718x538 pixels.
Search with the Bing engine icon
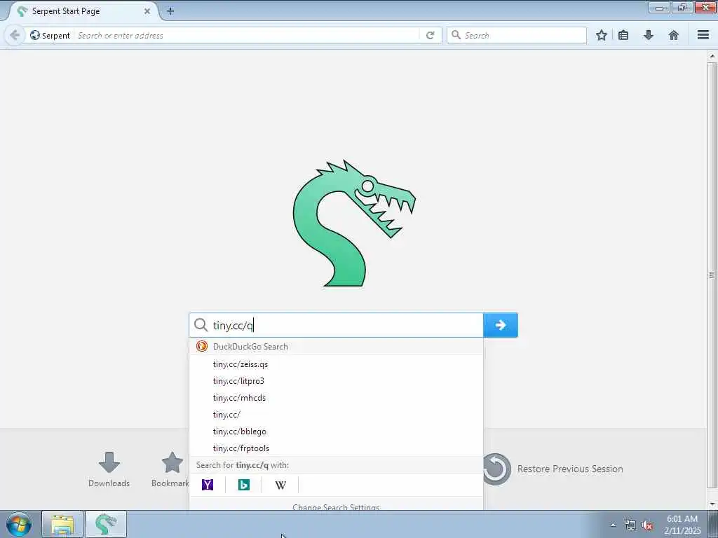click(243, 485)
